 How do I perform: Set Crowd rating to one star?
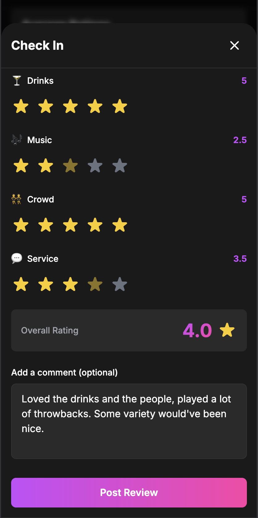tap(21, 225)
